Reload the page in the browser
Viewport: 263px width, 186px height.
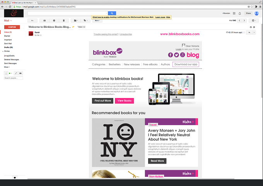click(x=10, y=7)
